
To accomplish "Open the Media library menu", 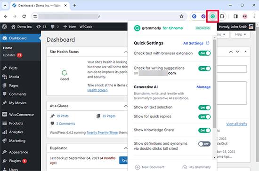I will (x=14, y=77).
